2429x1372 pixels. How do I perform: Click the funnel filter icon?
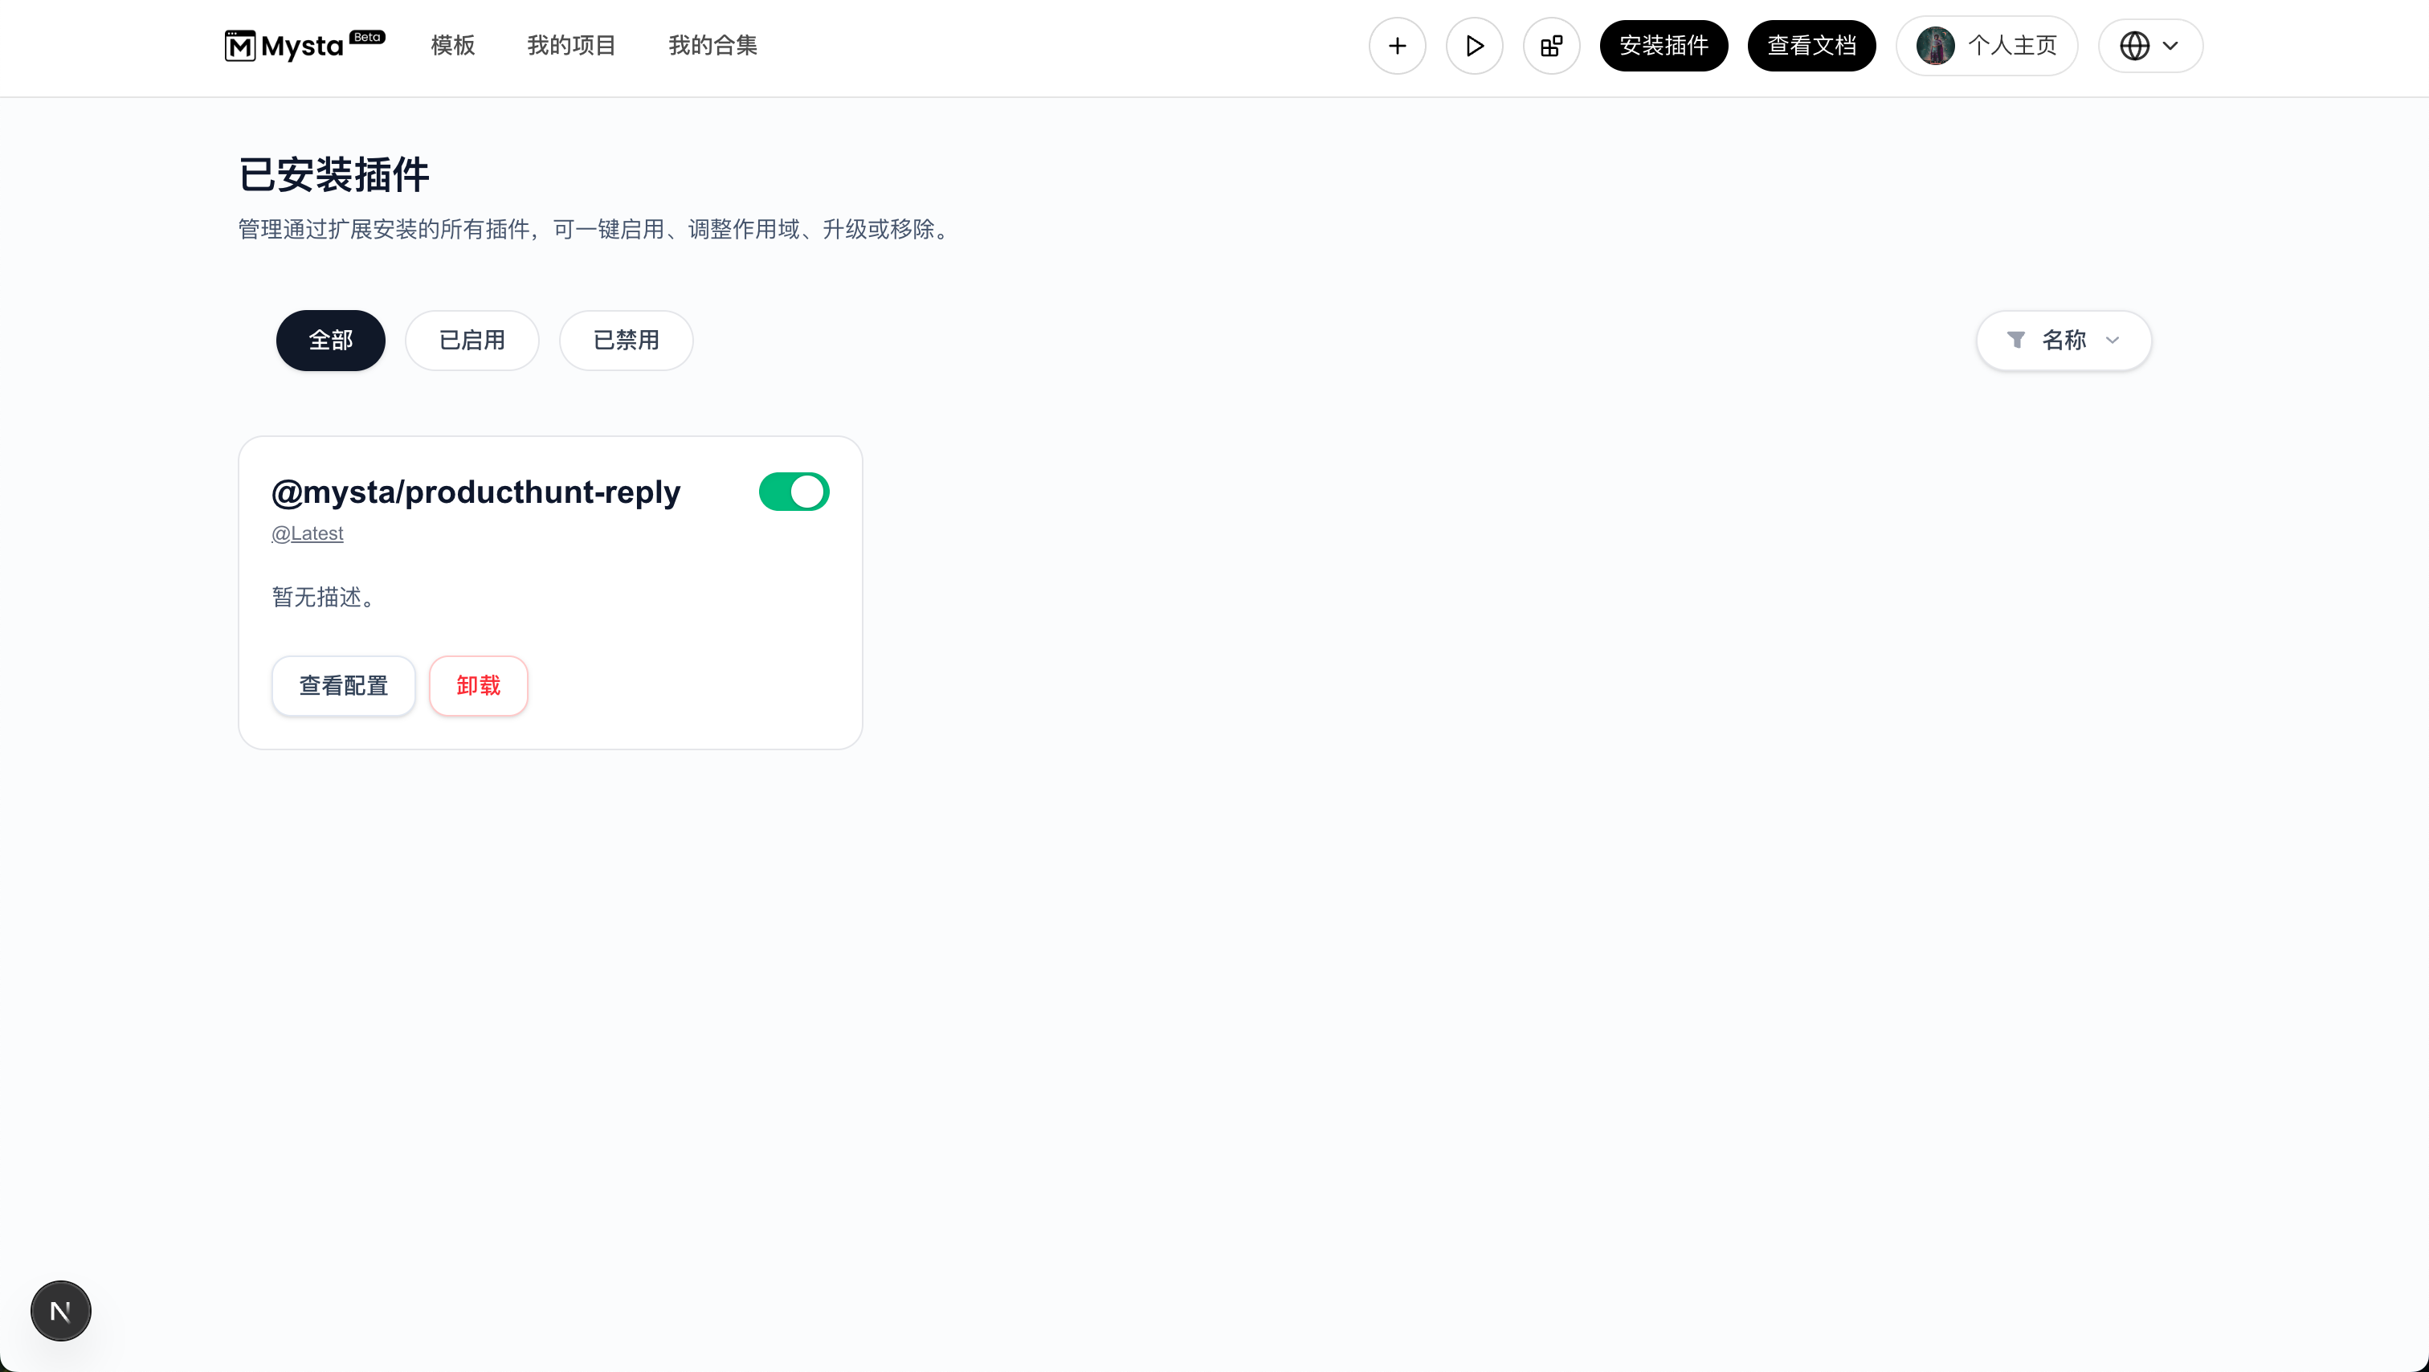(2015, 340)
